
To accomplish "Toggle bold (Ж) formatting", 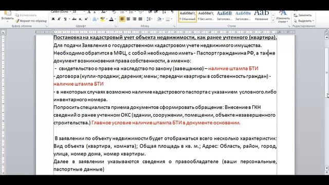I will (53, 19).
